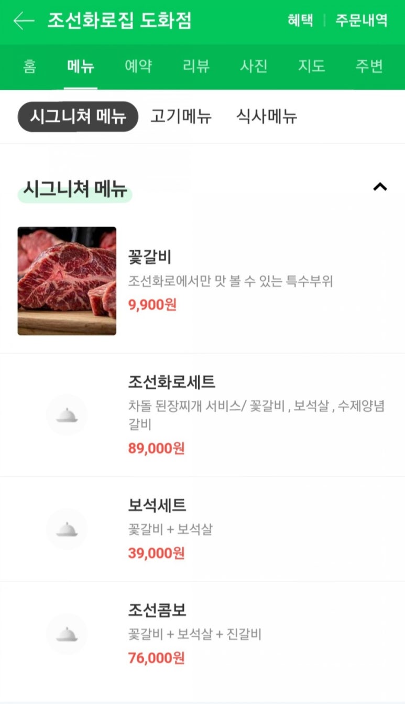This screenshot has height=704, width=405.
Task: Tap the 보석세트 placeholder dish icon
Action: pyautogui.click(x=67, y=529)
